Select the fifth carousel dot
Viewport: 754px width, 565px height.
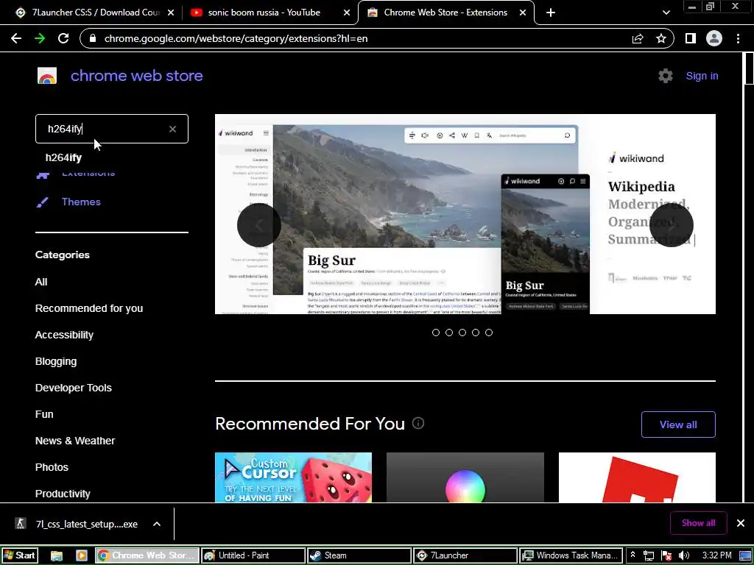(489, 333)
